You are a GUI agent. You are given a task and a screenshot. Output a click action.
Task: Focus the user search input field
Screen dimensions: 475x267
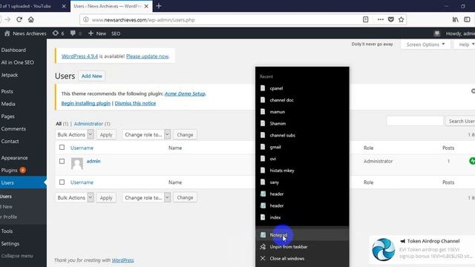pos(415,121)
